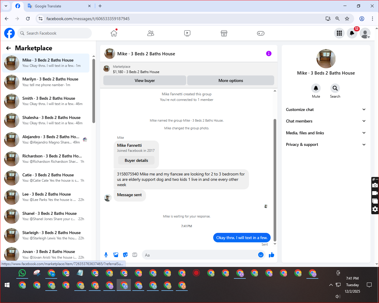Image resolution: width=379 pixels, height=303 pixels.
Task: Click the back arrow beside Marketplace
Action: click(x=9, y=48)
